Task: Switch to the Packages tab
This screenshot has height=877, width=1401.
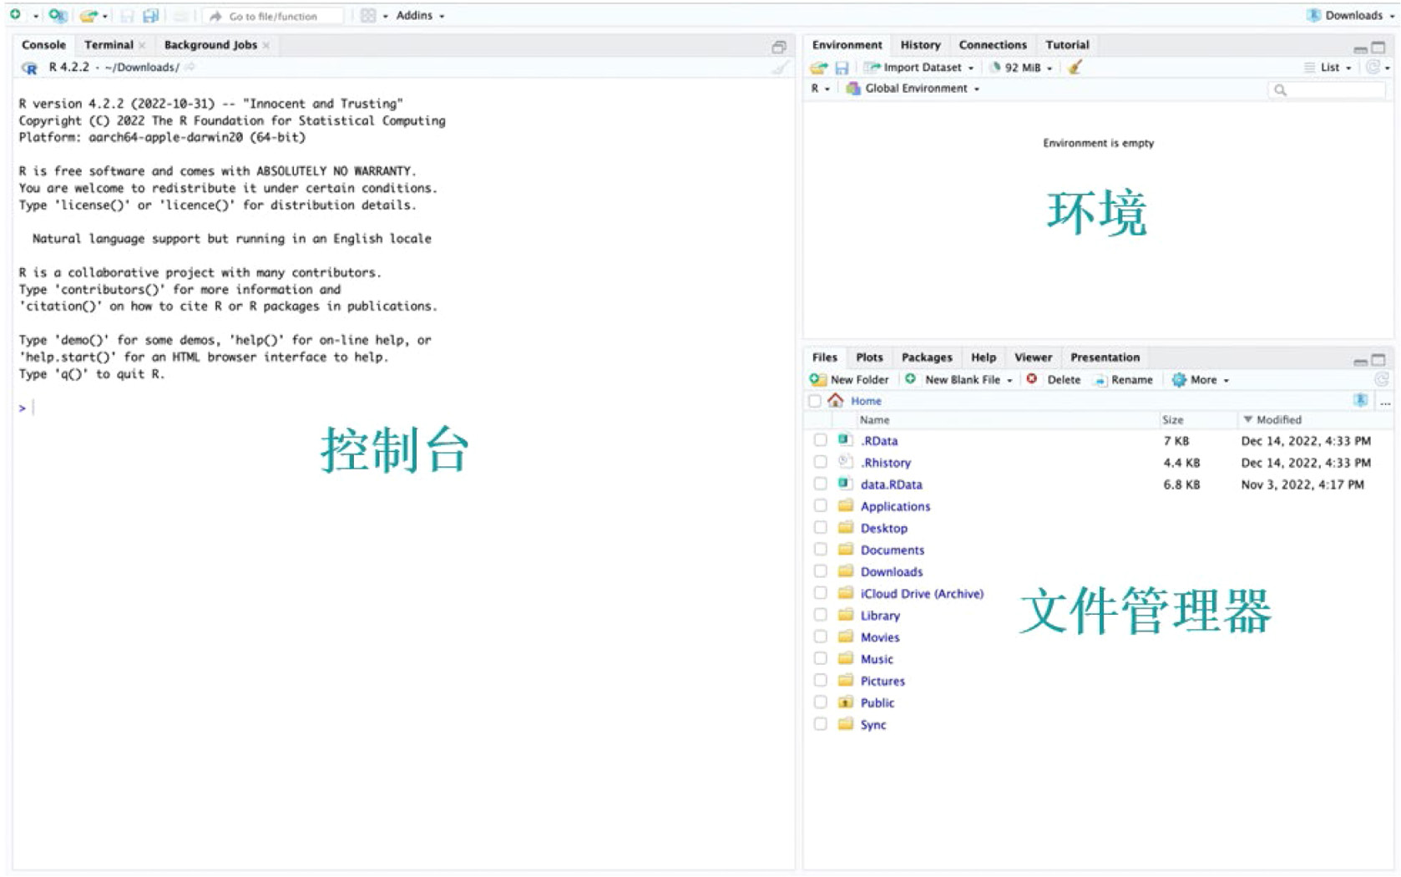Action: (926, 357)
